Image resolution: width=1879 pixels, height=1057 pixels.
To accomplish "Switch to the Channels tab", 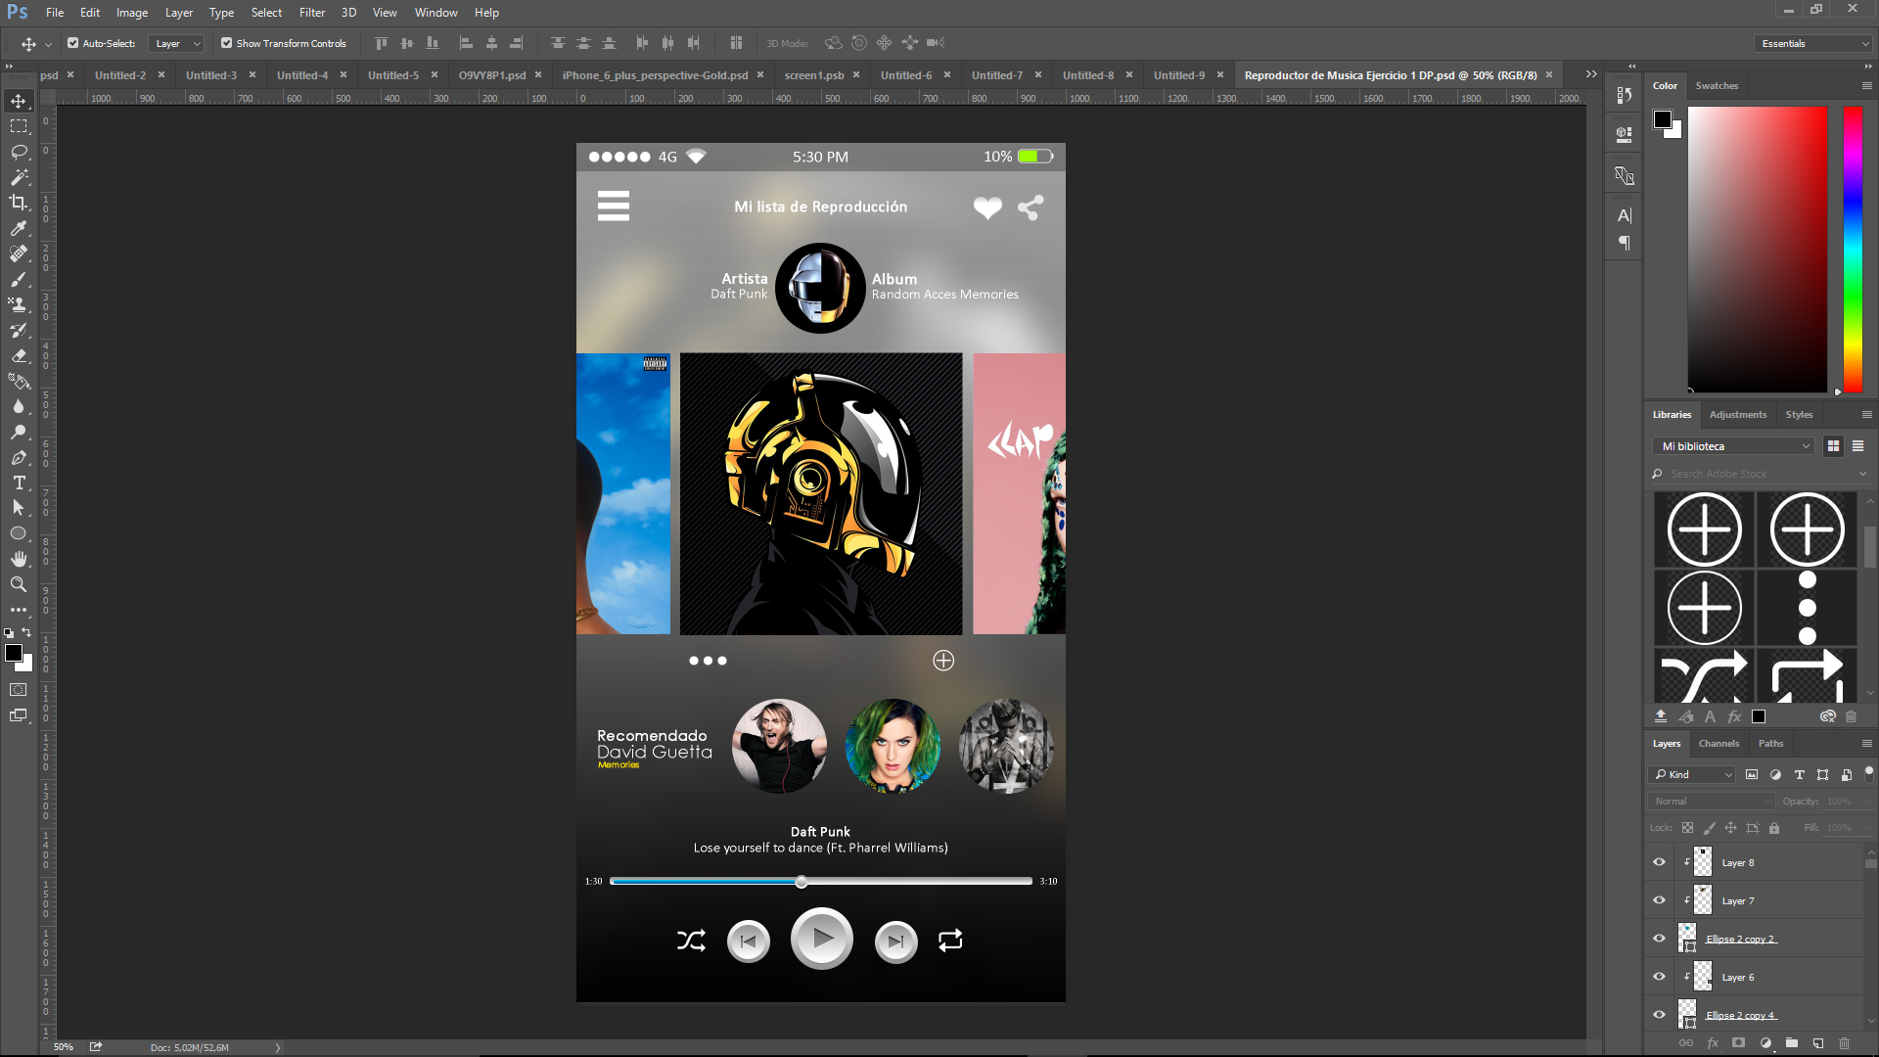I will [1719, 744].
